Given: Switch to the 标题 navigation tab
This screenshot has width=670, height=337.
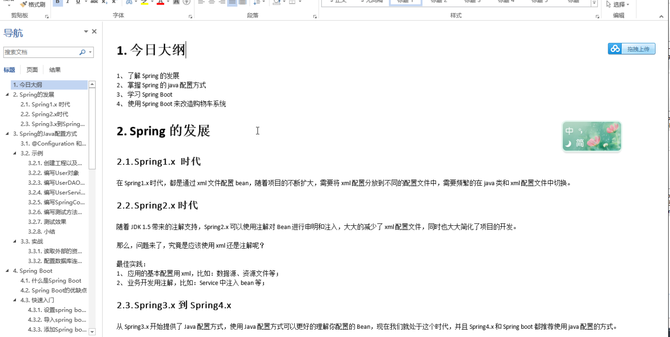Looking at the screenshot, I should (x=9, y=70).
